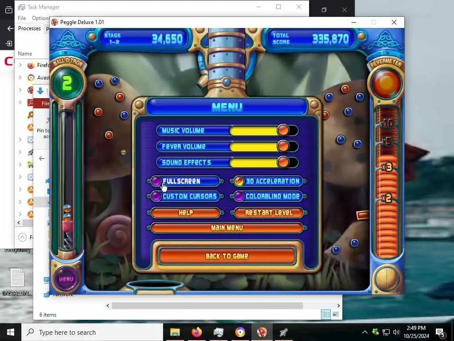The width and height of the screenshot is (454, 341).
Task: Click horizontal scrollbar right arrow in Explorer
Action: 338,305
